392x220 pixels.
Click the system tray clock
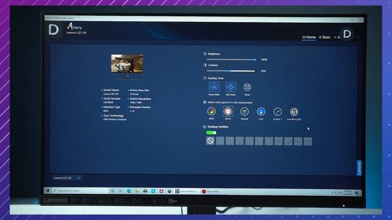tap(348, 193)
